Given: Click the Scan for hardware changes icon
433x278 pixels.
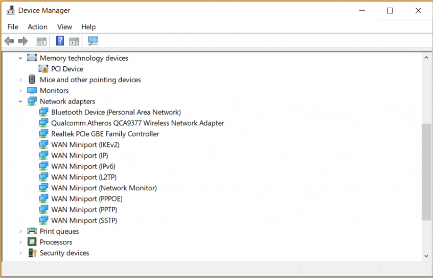Looking at the screenshot, I should [93, 41].
